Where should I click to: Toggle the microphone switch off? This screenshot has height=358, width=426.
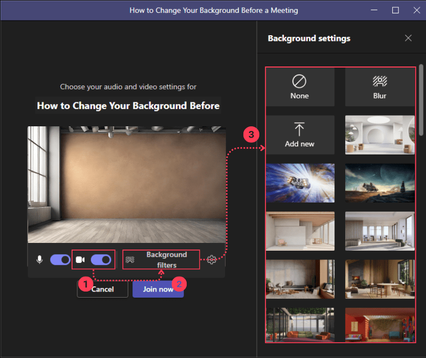60,260
